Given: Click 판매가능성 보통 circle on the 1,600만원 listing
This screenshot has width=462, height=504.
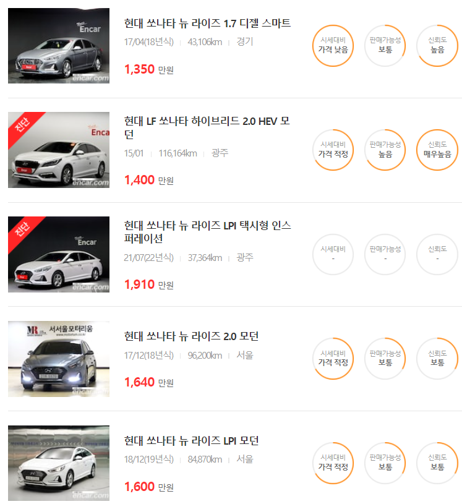Looking at the screenshot, I should [x=385, y=463].
